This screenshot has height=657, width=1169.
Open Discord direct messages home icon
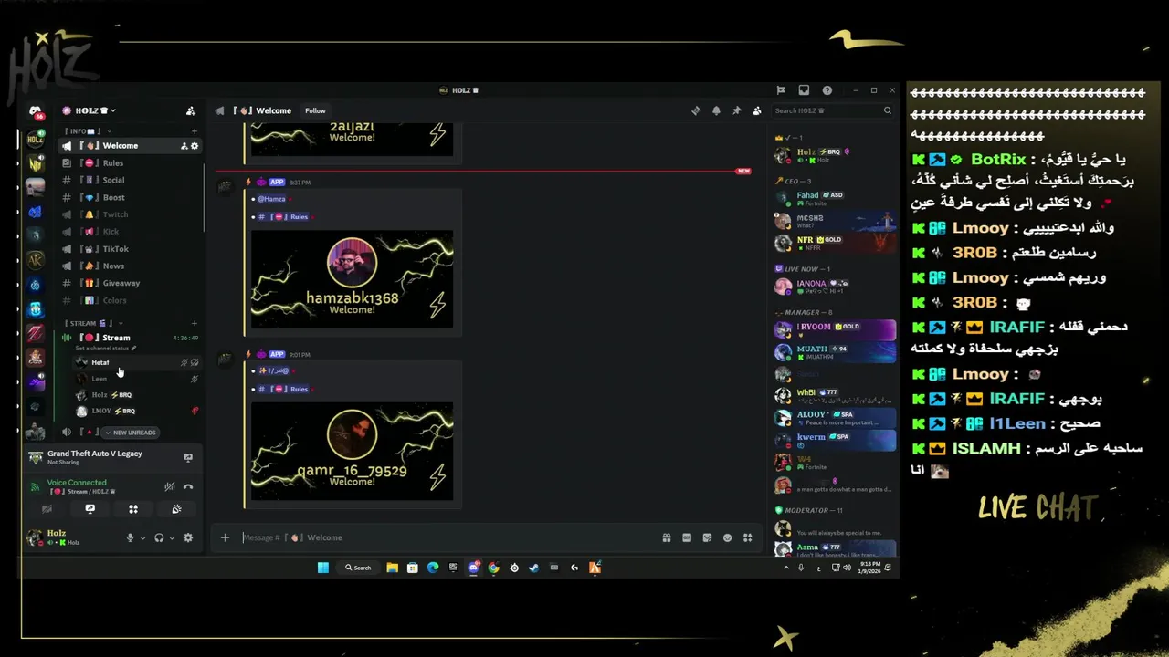(x=35, y=111)
